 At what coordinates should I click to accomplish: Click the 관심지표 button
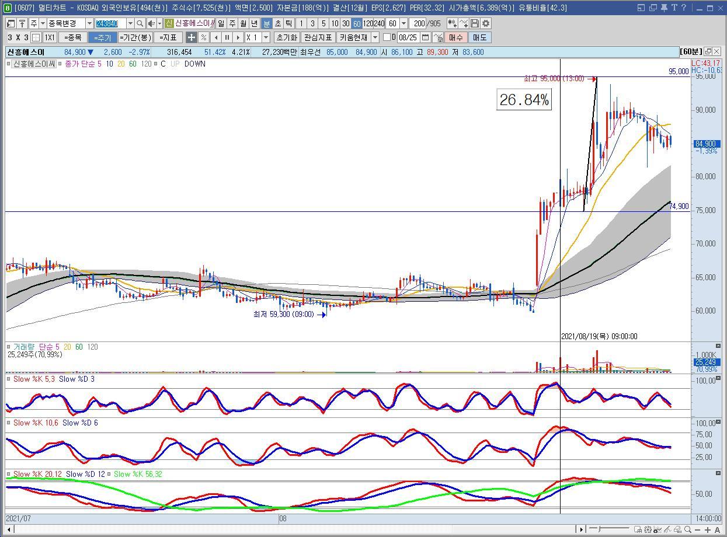coord(318,37)
